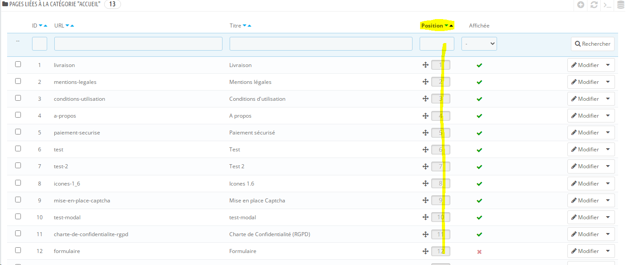
Task: Click the "Icones 1.6" title cell
Action: click(242, 184)
